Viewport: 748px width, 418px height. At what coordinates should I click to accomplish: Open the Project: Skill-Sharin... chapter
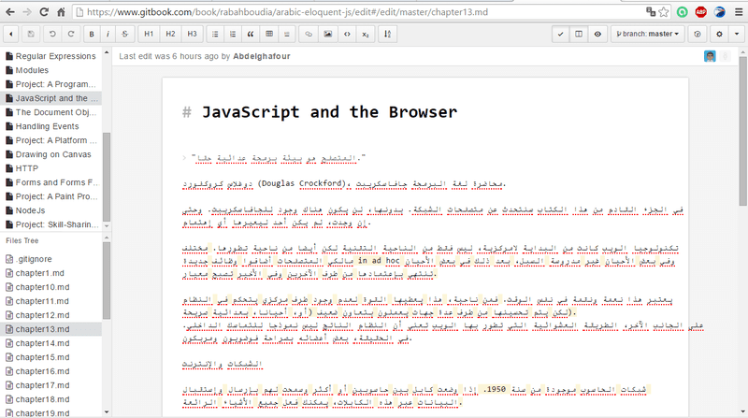50,224
